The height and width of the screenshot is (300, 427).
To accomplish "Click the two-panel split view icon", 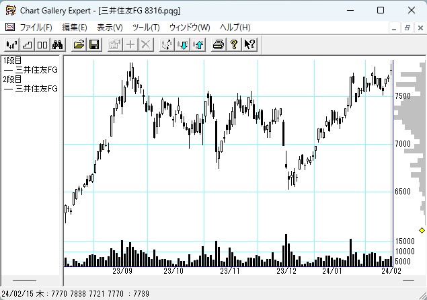I will click(x=42, y=44).
